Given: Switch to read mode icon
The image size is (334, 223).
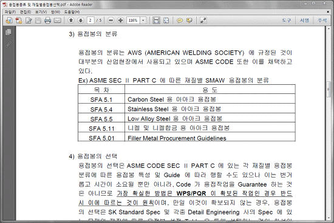Looking at the screenshot, I should (203, 21).
